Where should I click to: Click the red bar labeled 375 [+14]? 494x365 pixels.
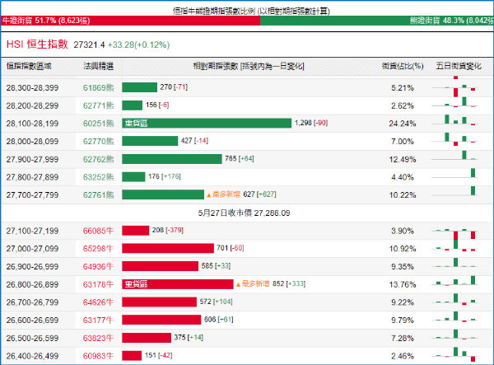(x=147, y=338)
